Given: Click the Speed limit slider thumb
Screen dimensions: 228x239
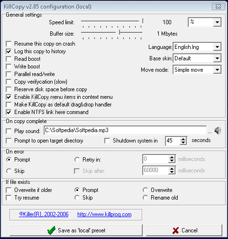Looking at the screenshot, I should coord(141,21).
